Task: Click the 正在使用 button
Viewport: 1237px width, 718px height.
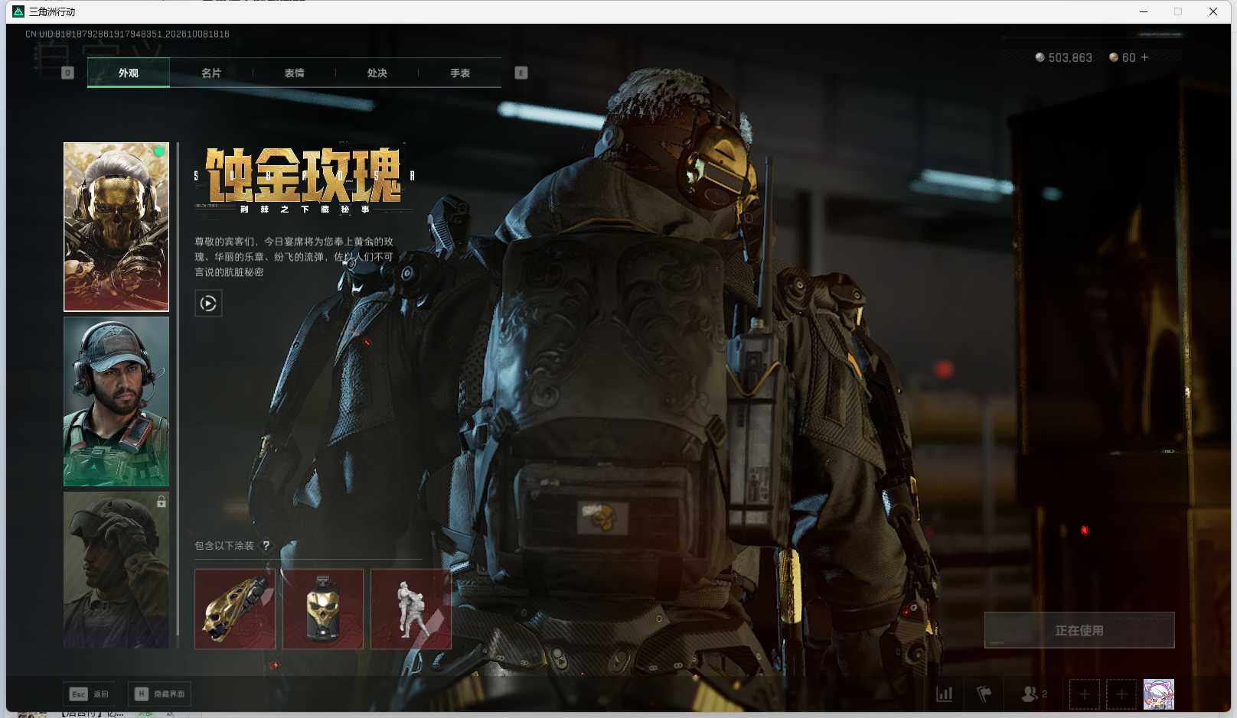Action: [1079, 630]
